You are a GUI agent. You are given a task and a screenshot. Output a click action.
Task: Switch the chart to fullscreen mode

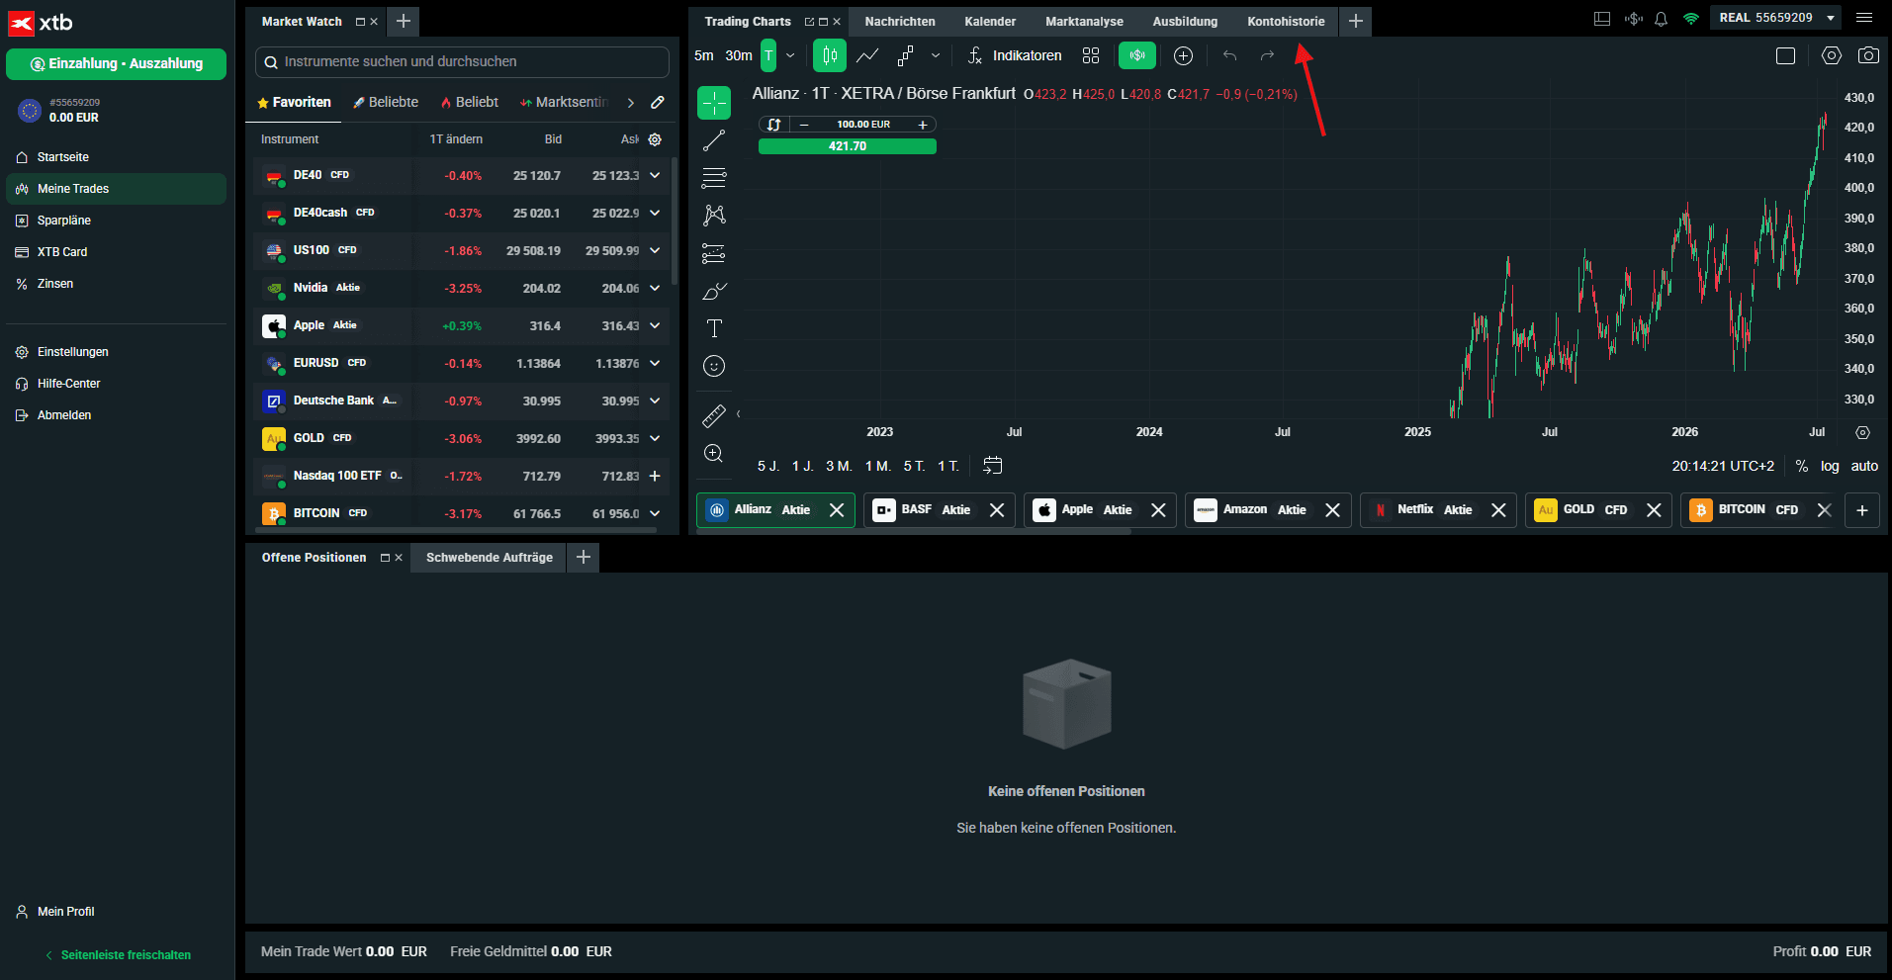(1785, 55)
